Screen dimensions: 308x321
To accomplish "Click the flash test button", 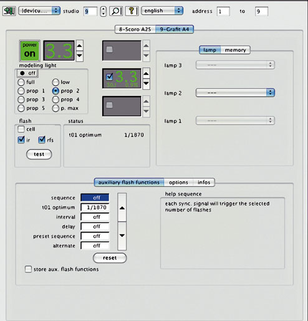I will coord(39,154).
